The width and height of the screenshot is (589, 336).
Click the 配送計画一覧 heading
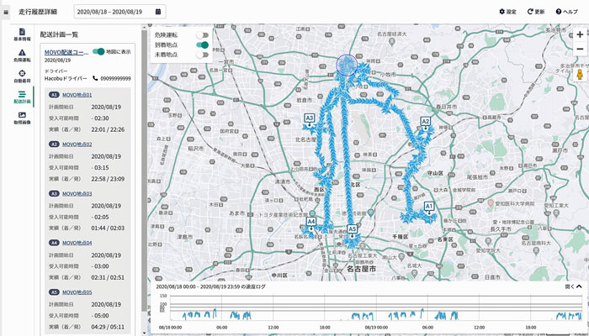59,34
